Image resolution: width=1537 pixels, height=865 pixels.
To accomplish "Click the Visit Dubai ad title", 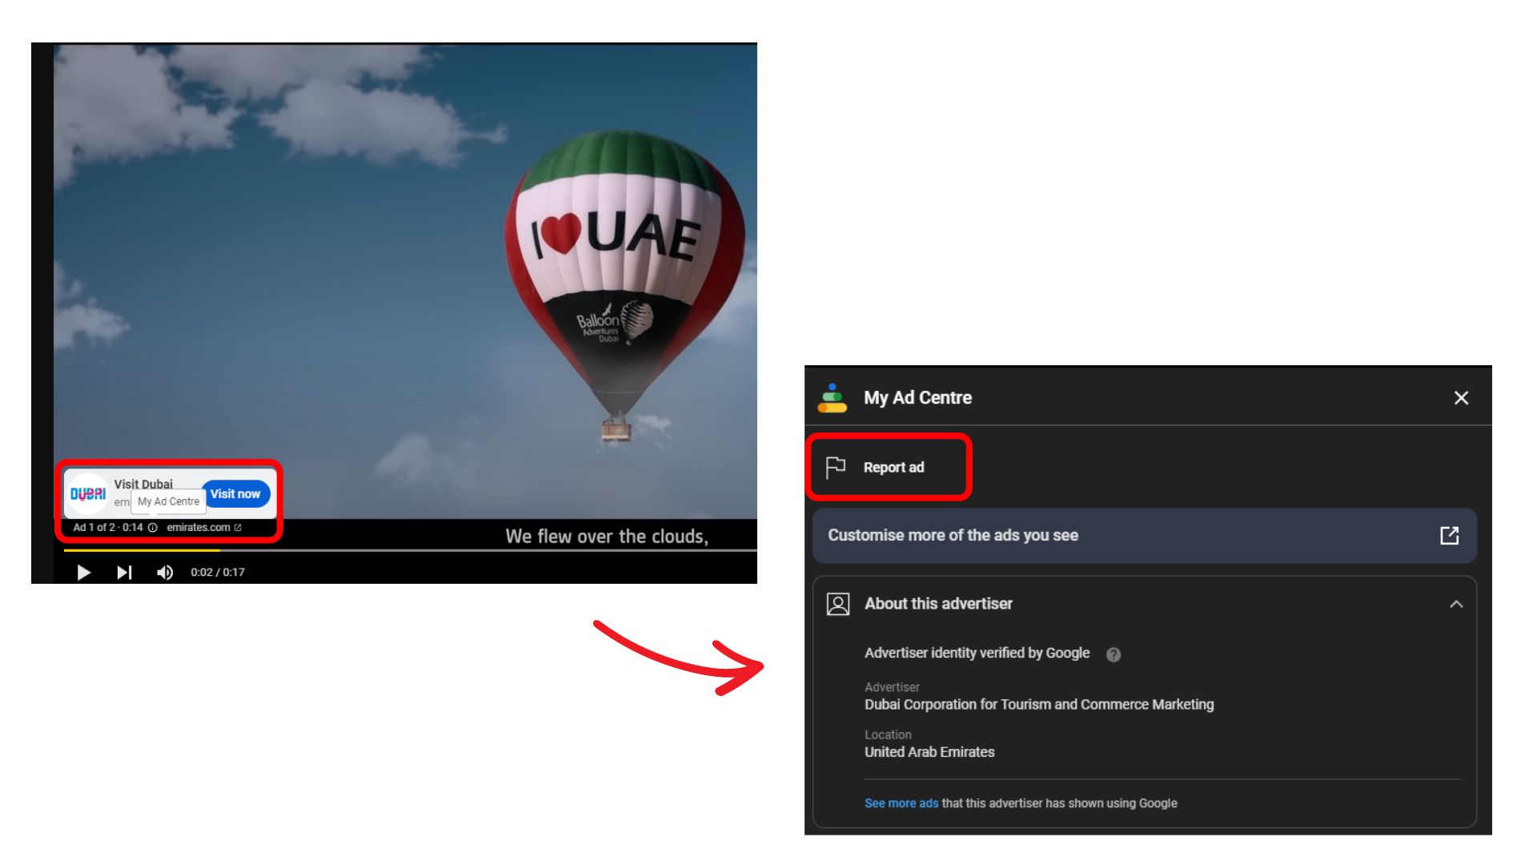I will [x=143, y=484].
